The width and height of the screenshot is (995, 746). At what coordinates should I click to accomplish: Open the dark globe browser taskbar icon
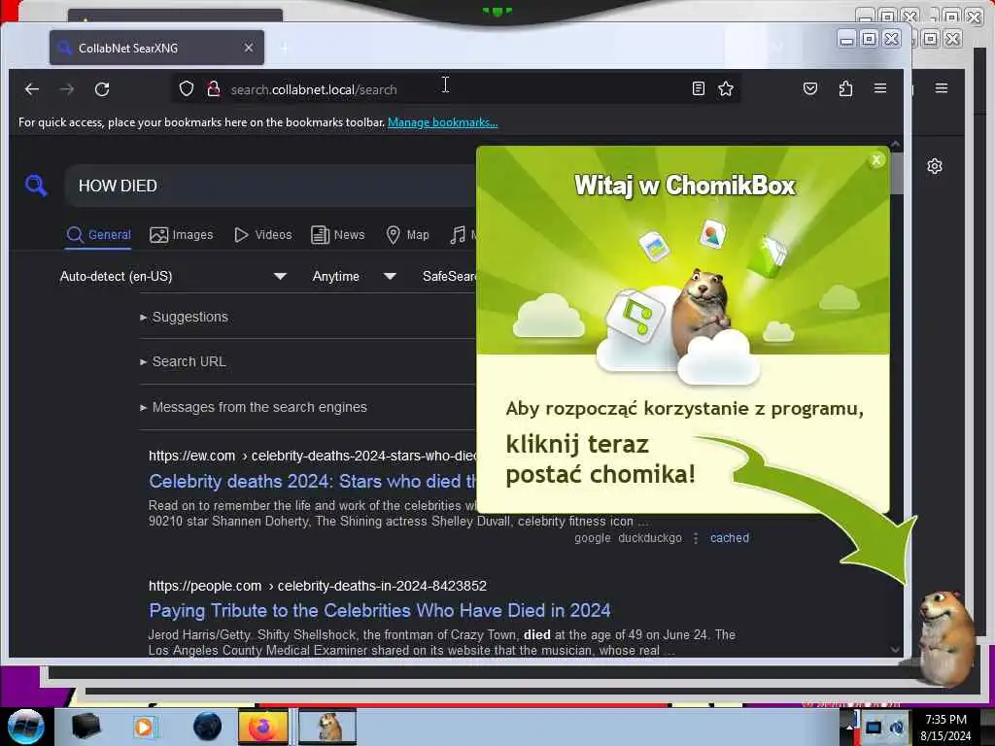[208, 727]
